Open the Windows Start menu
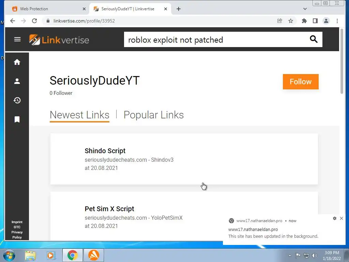The height and width of the screenshot is (262, 349). tap(9, 255)
